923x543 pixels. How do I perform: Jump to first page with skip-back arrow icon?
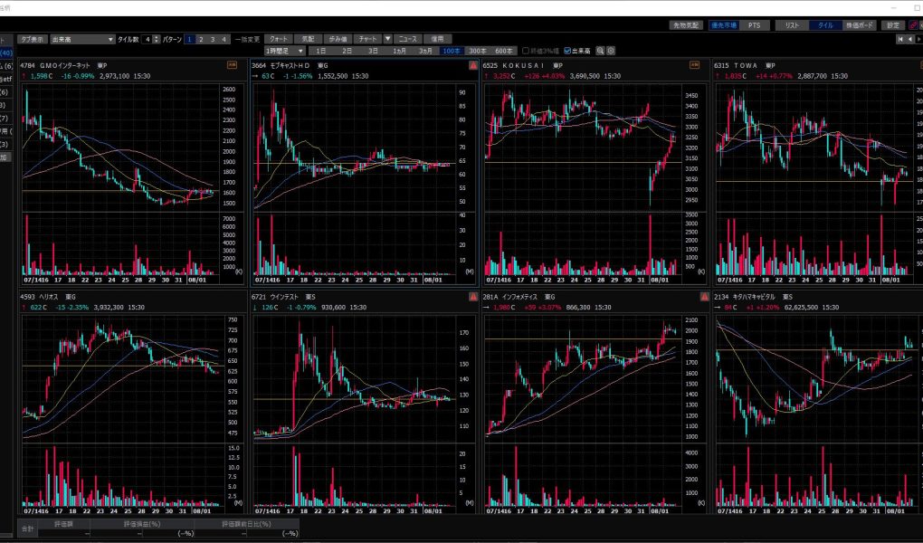(899, 39)
